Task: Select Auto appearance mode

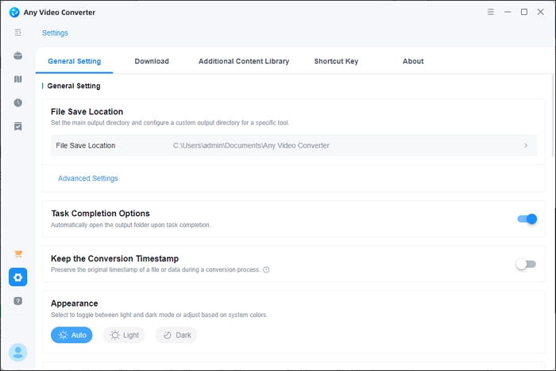Action: (71, 335)
